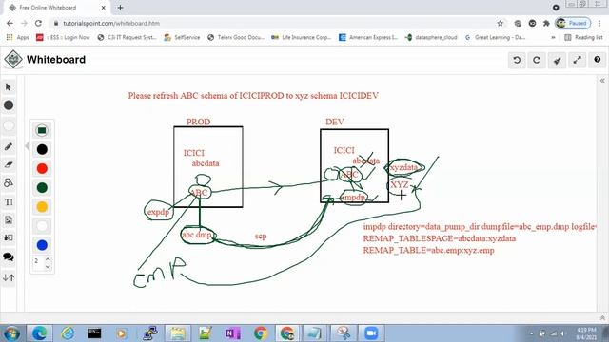This screenshot has height=342, width=609.
Task: Open Zoom from the taskbar
Action: [x=371, y=333]
